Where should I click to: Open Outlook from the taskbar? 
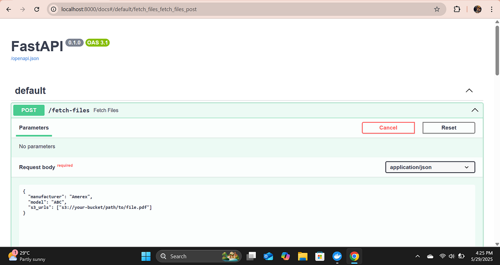(268, 256)
